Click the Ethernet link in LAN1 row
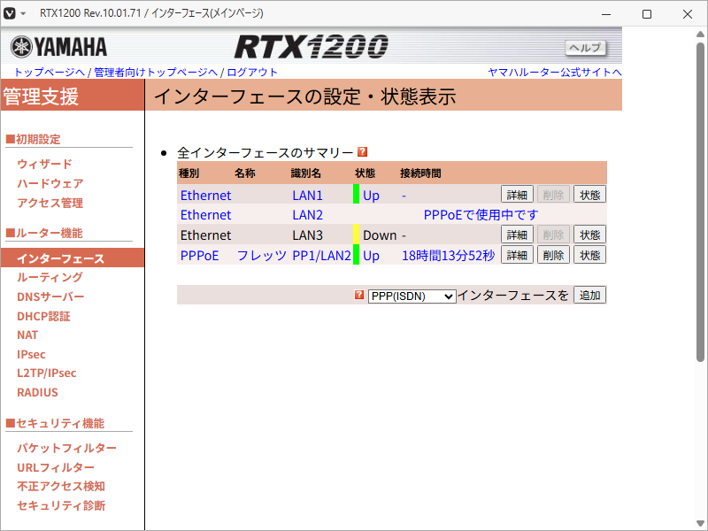Image resolution: width=708 pixels, height=531 pixels. pyautogui.click(x=206, y=195)
